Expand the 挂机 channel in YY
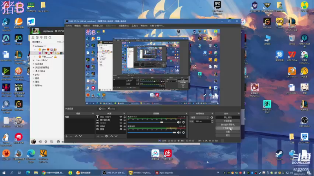 [33, 78]
